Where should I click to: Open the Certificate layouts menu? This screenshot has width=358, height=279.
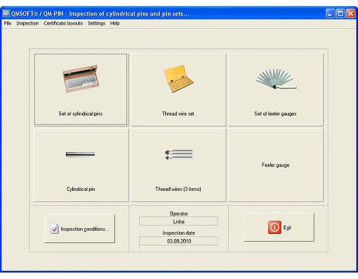(63, 23)
